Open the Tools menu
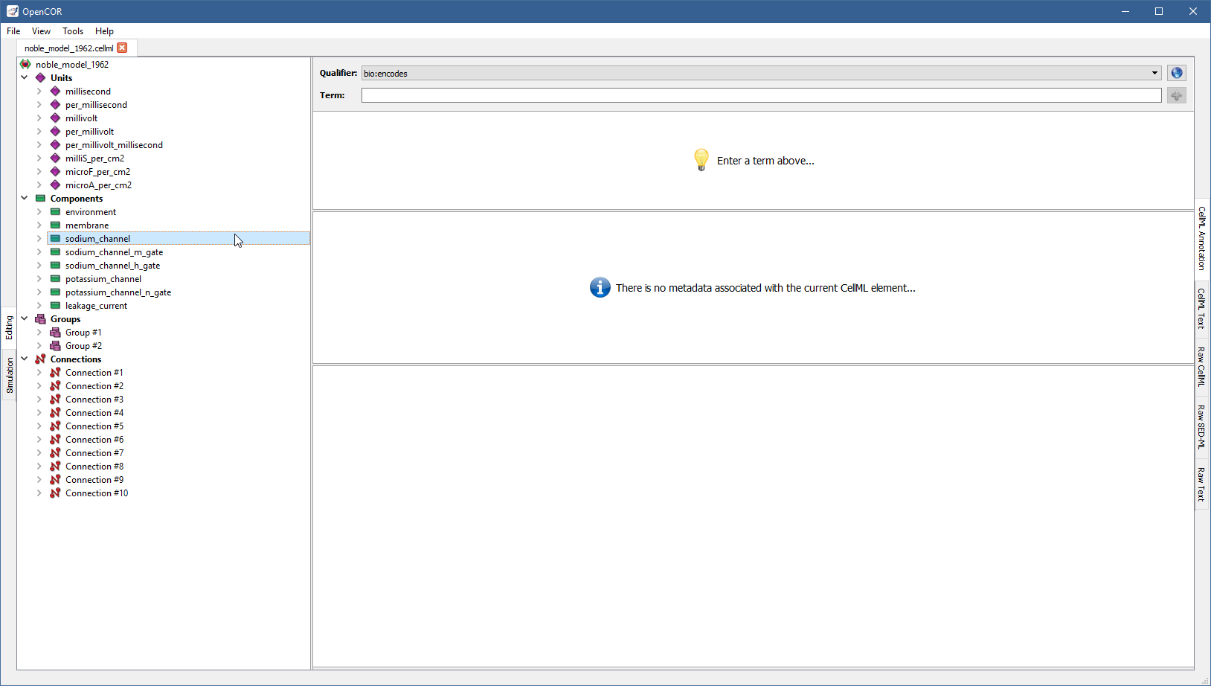1211x686 pixels. 73,31
